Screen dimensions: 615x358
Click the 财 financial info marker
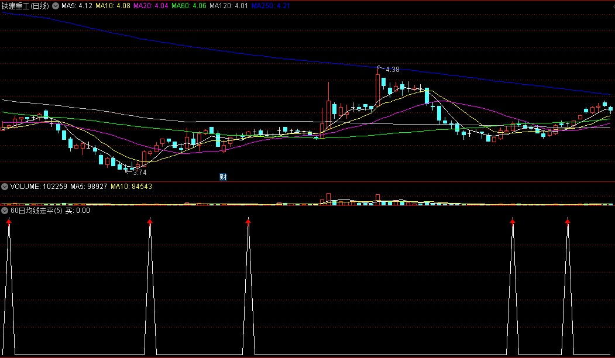click(223, 177)
